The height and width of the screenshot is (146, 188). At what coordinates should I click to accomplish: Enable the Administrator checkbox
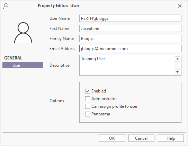tap(88, 99)
